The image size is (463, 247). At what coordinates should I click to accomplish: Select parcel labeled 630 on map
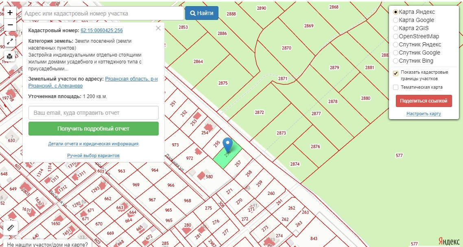[11, 140]
